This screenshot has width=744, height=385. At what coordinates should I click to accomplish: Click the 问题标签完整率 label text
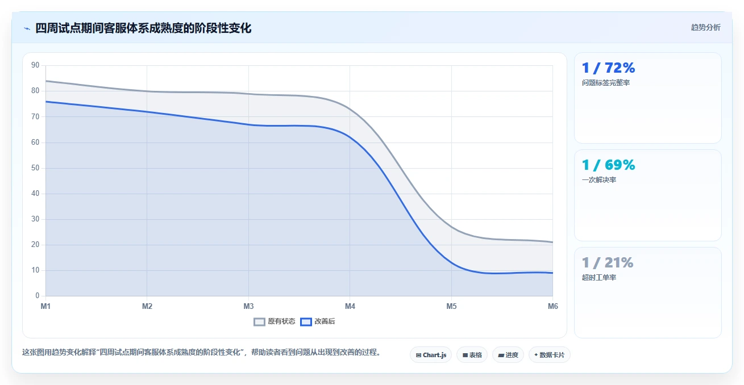click(606, 83)
